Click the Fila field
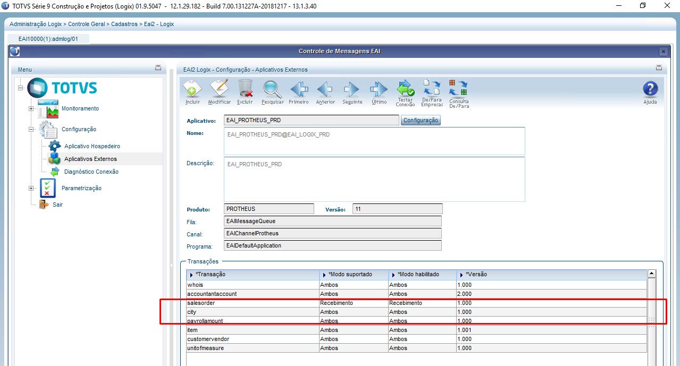The height and width of the screenshot is (366, 680). click(x=333, y=221)
